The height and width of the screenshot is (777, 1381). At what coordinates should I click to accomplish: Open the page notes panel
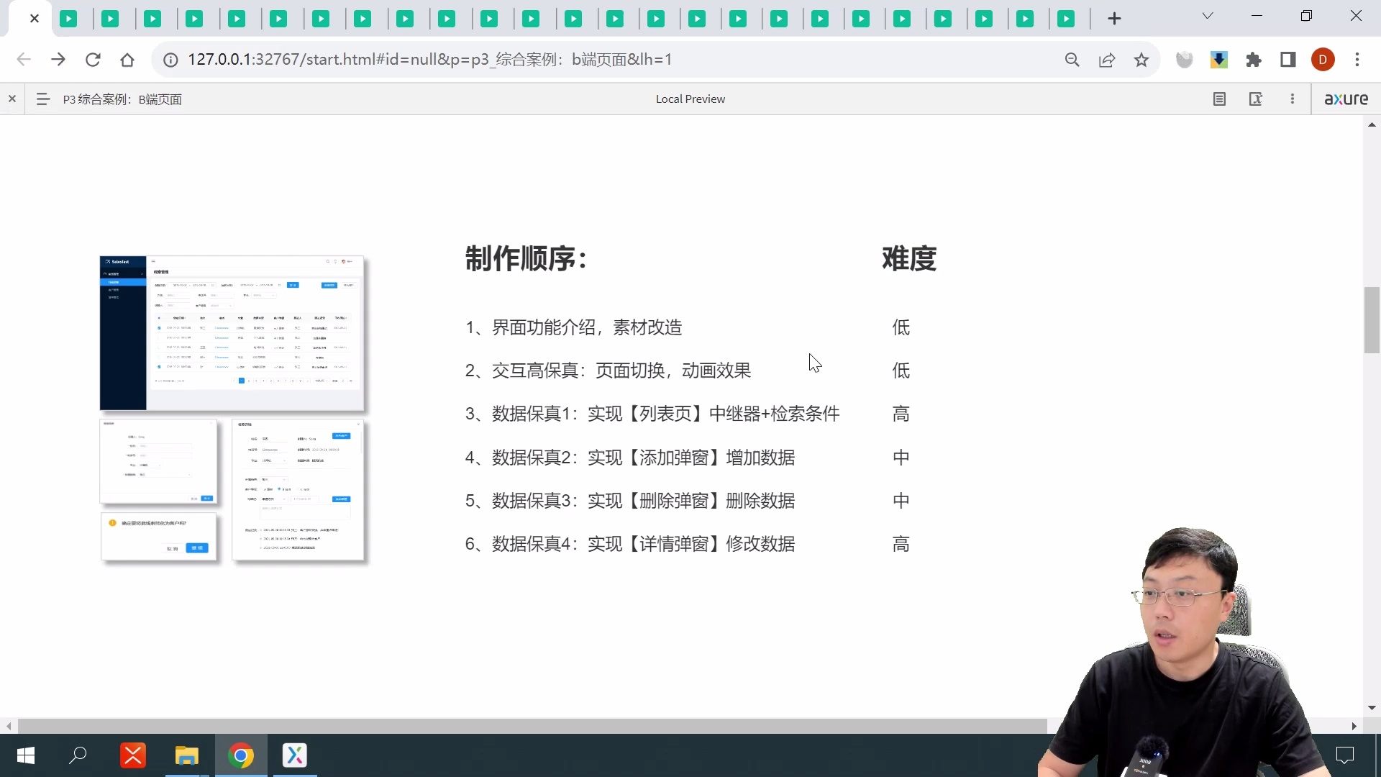1218,99
